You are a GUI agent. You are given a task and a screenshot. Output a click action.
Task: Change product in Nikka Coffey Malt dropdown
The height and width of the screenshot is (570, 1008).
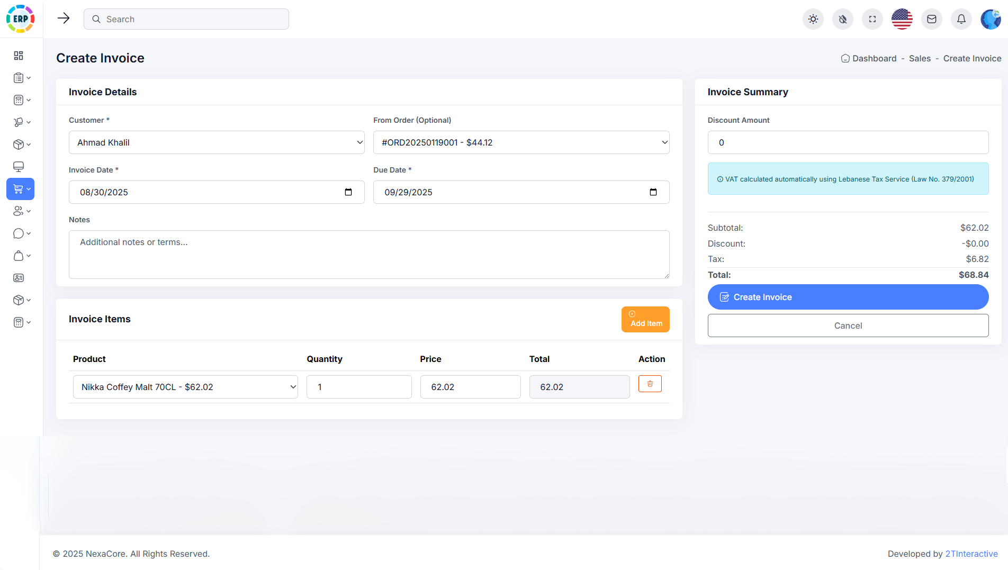(185, 387)
